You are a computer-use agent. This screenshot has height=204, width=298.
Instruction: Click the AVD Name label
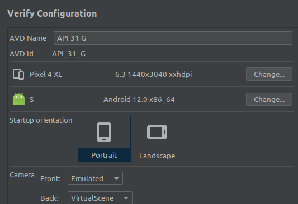coord(28,38)
